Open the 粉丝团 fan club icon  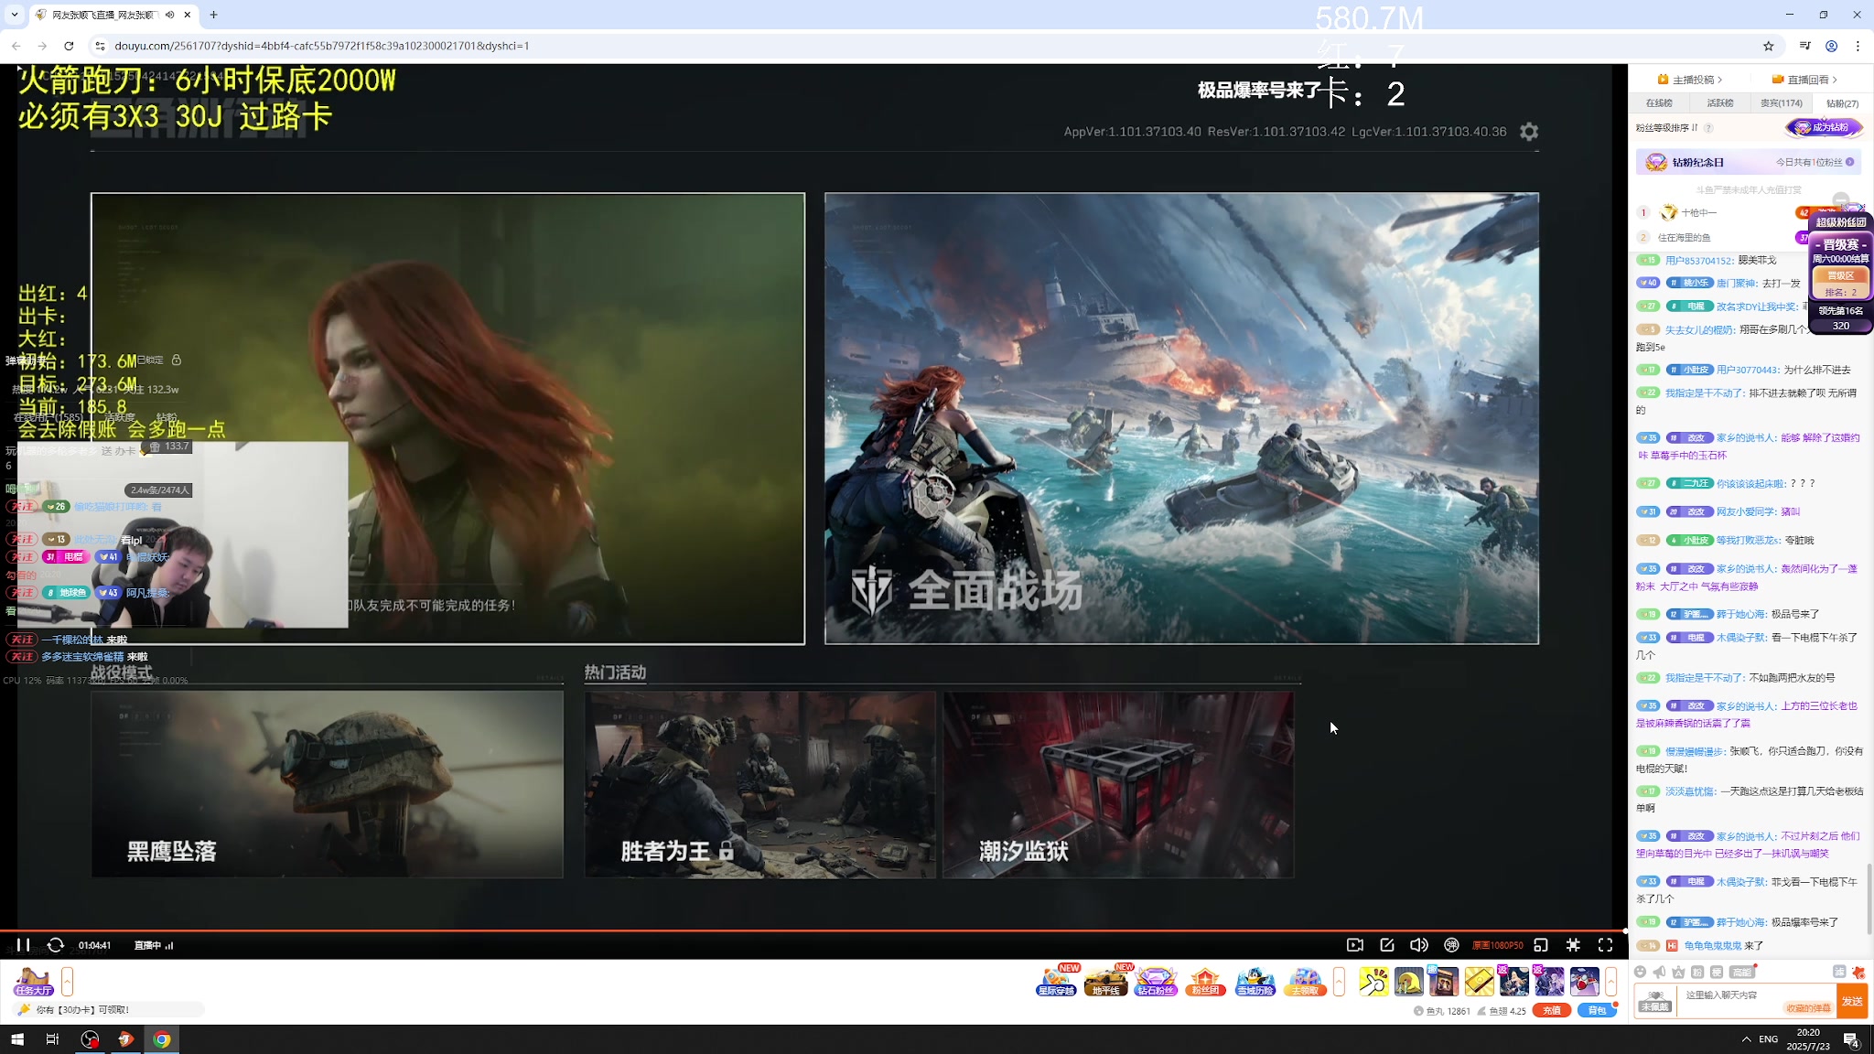pyautogui.click(x=1205, y=982)
